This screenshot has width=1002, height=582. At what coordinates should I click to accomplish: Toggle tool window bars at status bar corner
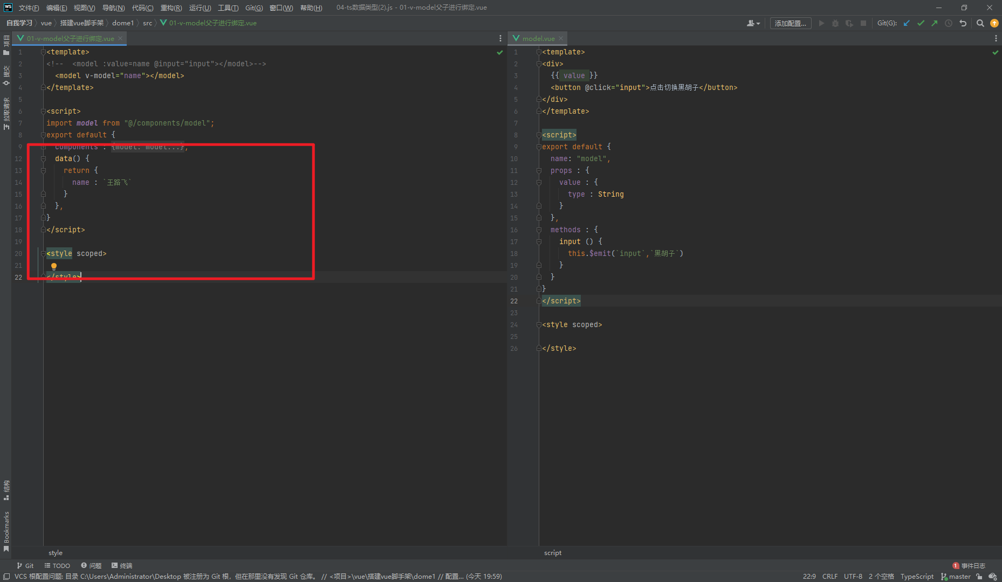(6, 577)
